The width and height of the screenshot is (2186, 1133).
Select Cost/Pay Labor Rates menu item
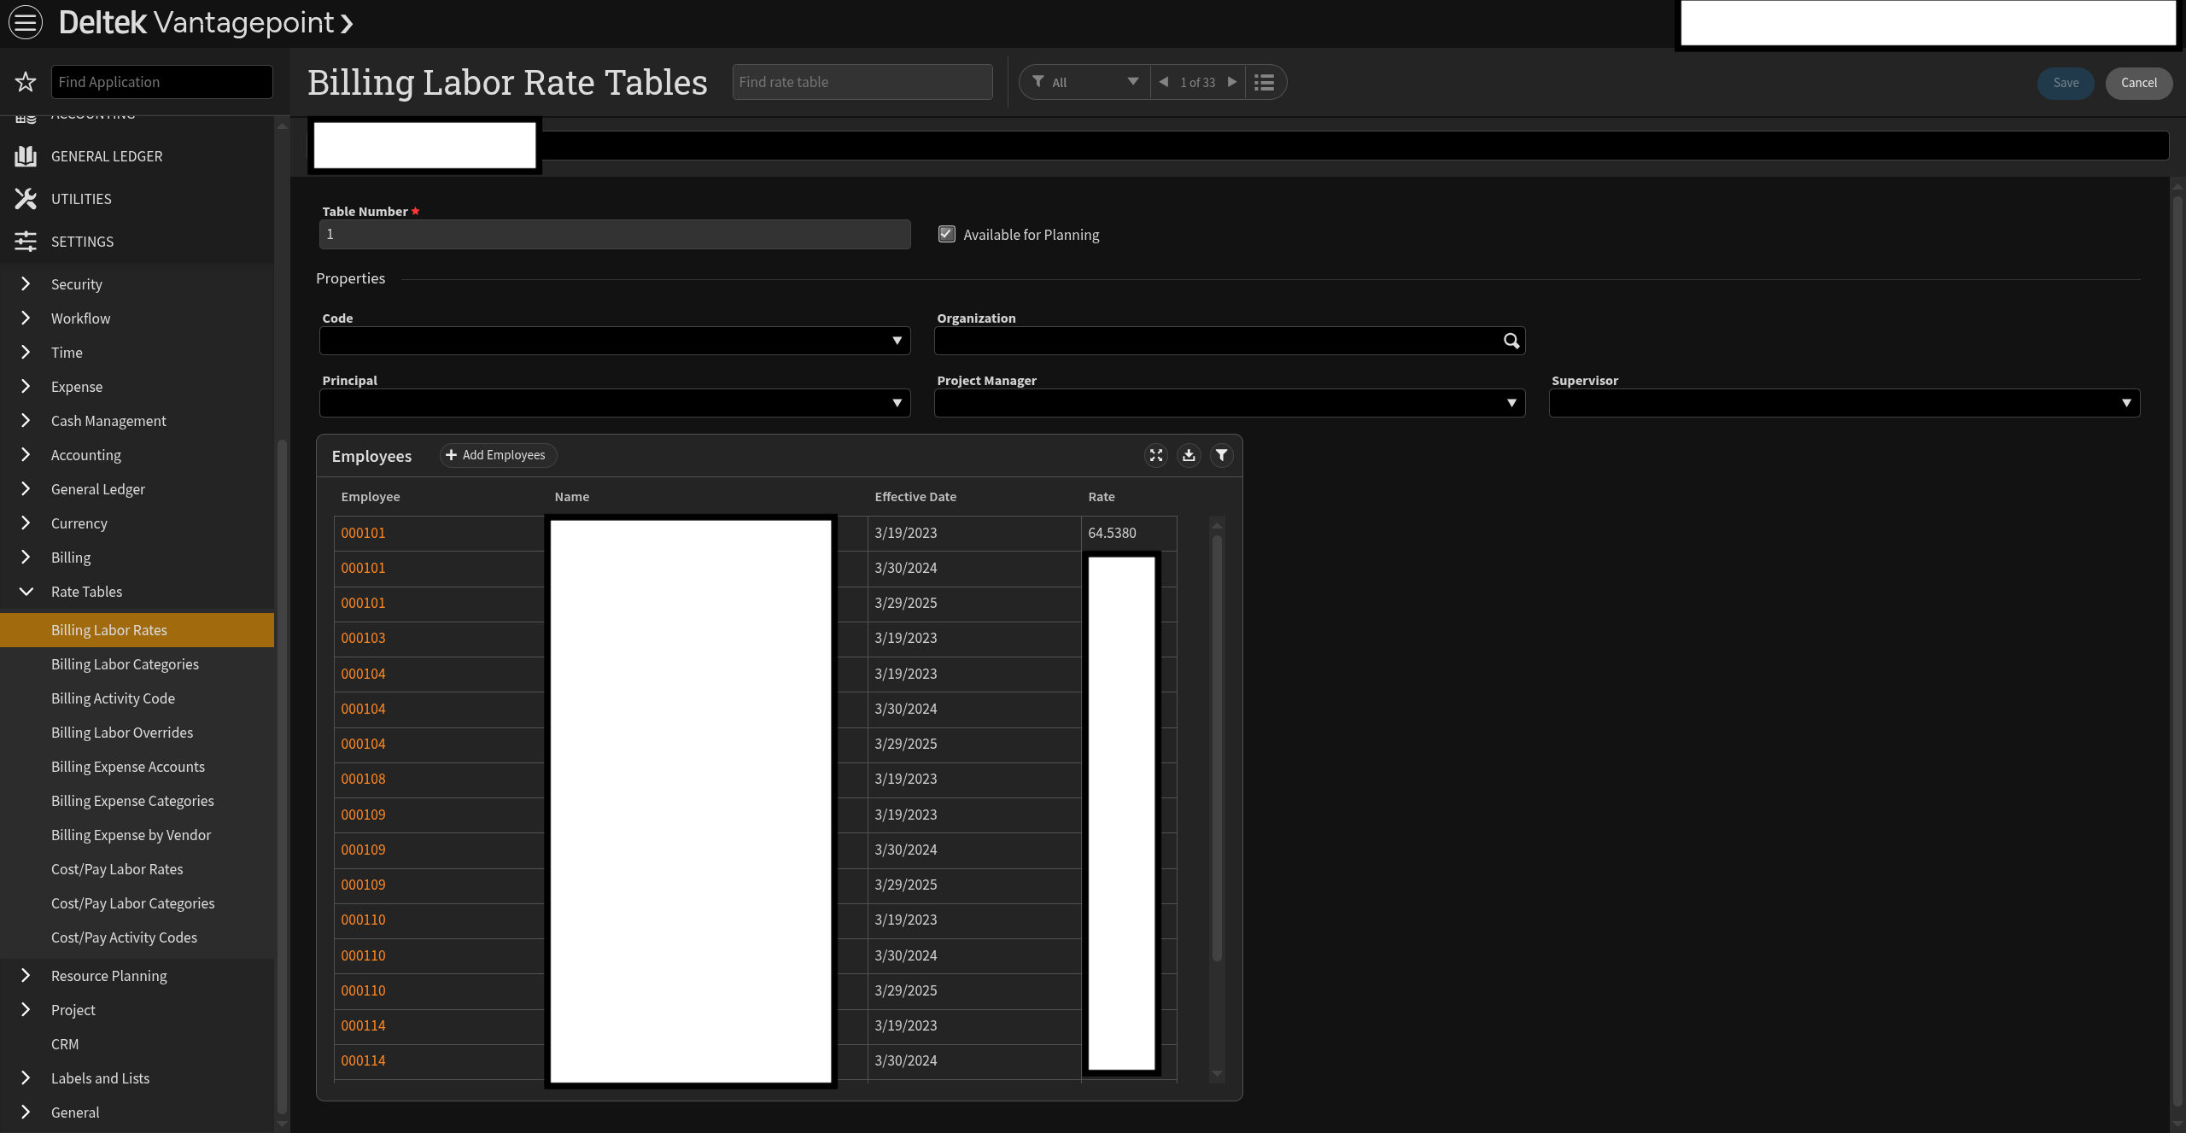tap(117, 869)
